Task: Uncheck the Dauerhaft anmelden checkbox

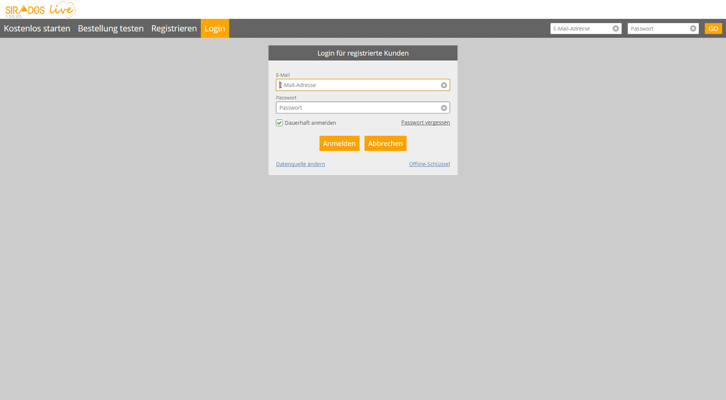Action: pos(279,123)
